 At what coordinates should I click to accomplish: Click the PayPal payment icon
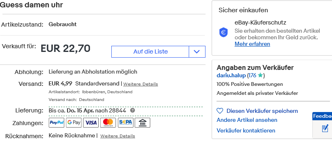tap(56, 123)
